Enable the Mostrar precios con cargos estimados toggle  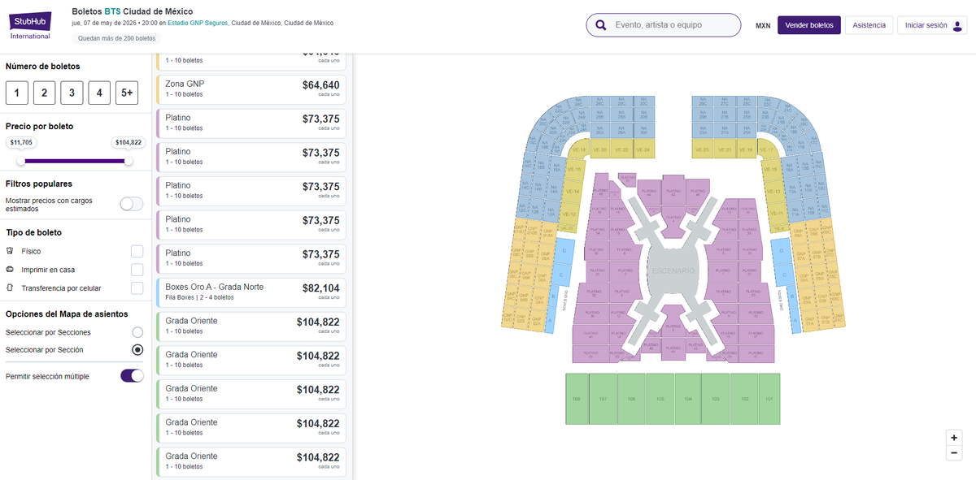(x=131, y=204)
